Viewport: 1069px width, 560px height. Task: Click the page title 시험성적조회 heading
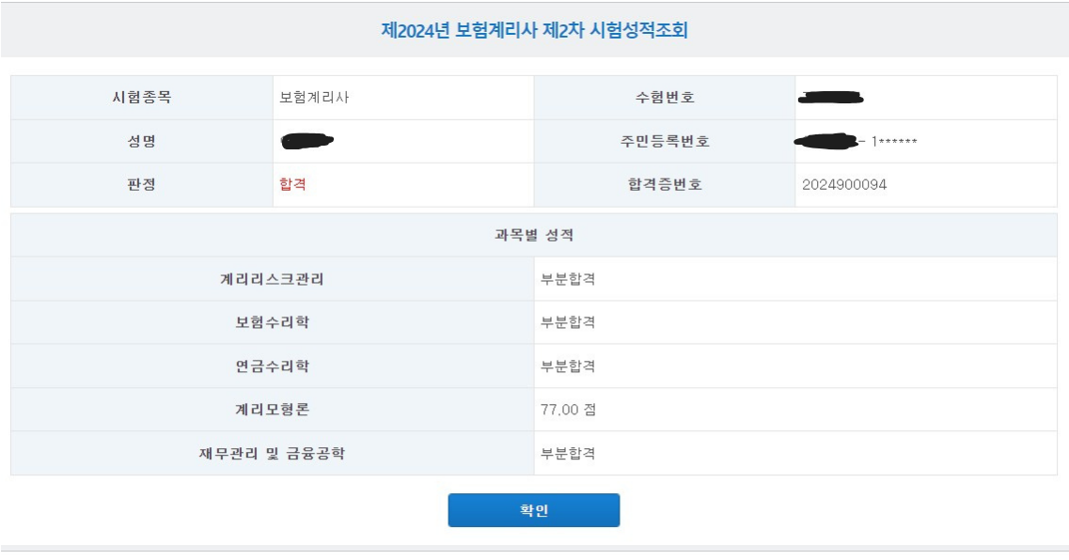pyautogui.click(x=534, y=30)
